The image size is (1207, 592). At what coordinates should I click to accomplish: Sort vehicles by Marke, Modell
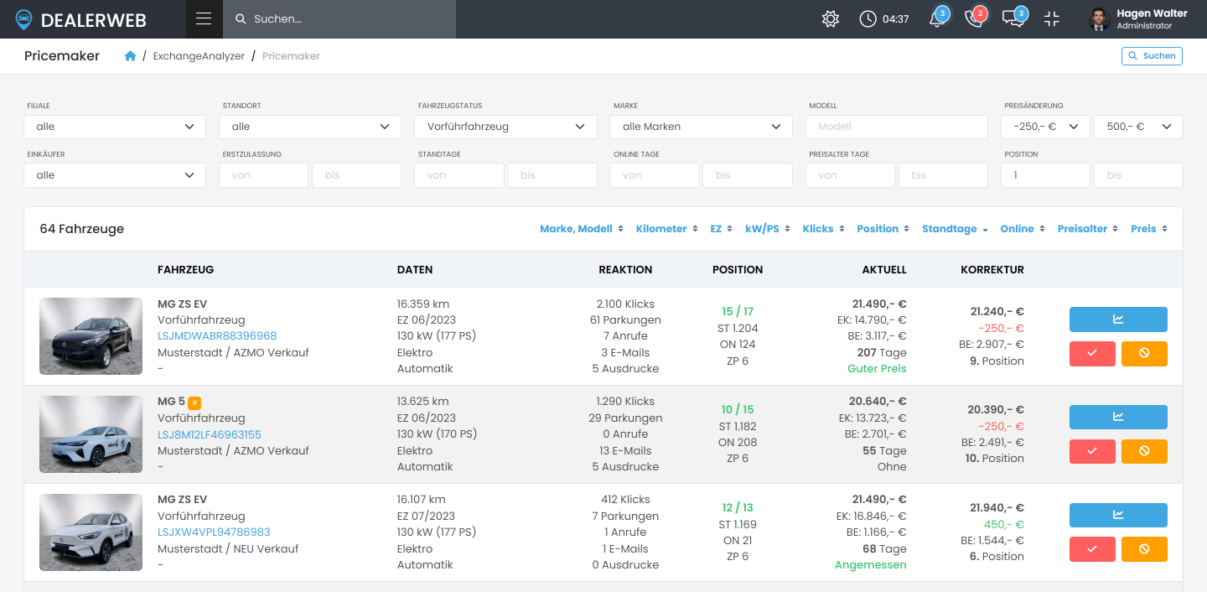582,229
